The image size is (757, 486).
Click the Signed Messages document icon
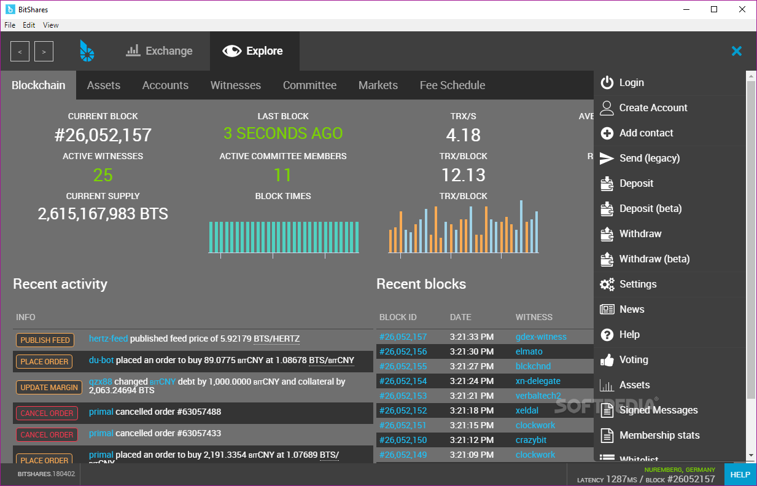pos(607,410)
